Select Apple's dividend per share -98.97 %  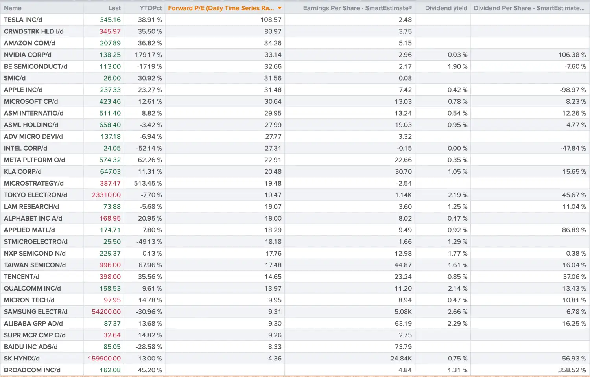(573, 90)
